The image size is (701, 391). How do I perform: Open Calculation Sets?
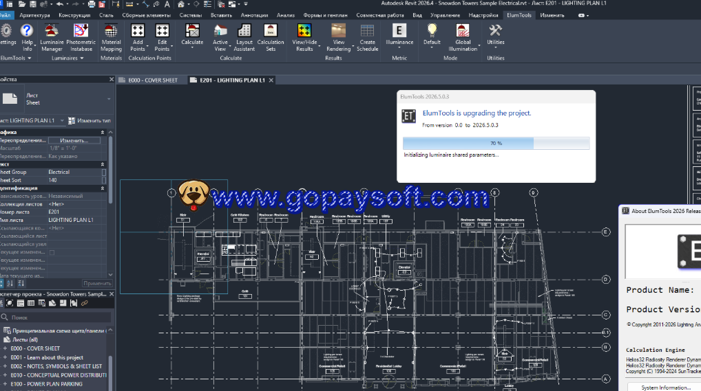click(271, 36)
